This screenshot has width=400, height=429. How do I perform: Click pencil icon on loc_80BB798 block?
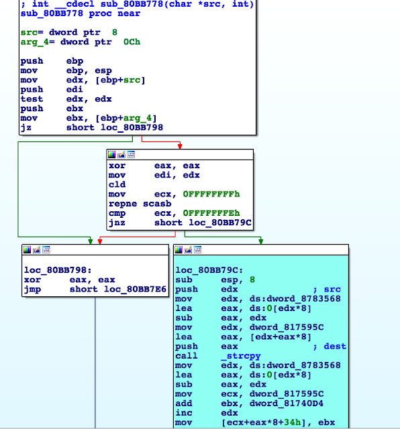pos(37,250)
